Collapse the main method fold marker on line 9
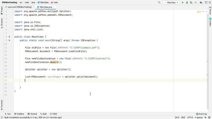Viewport: 212px width, 119px height. coord(14,40)
